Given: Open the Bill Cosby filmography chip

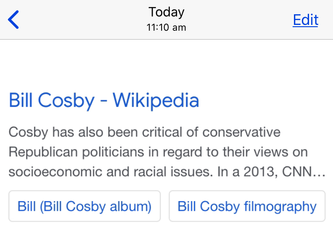Looking at the screenshot, I should [247, 206].
